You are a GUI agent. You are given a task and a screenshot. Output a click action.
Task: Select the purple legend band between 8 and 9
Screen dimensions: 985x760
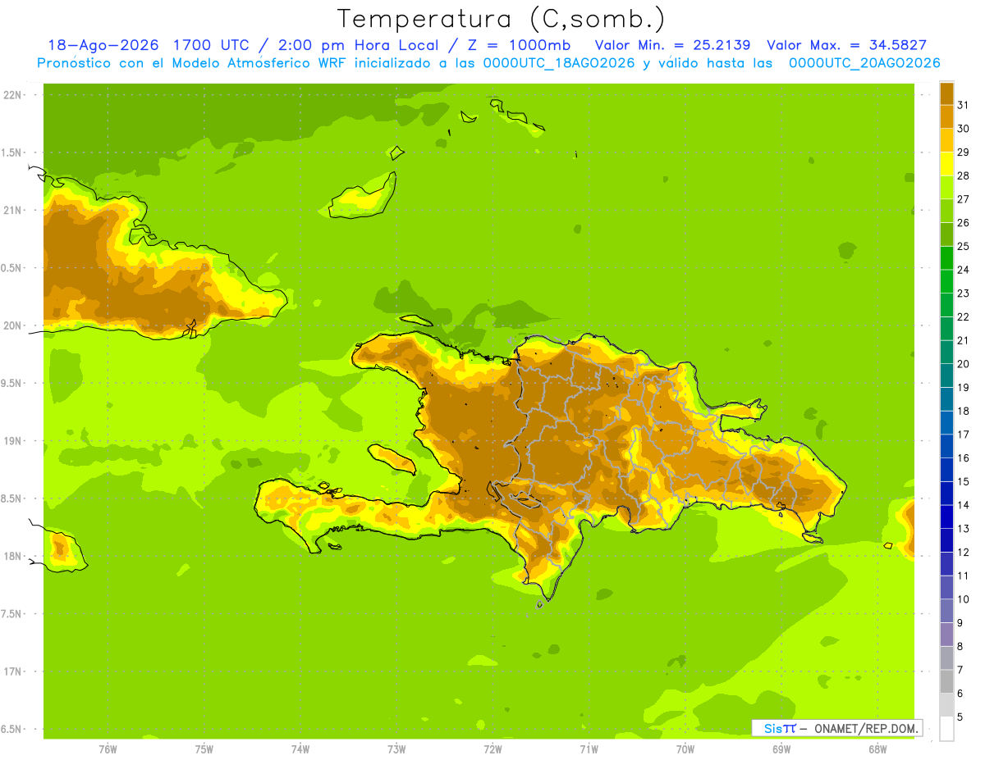pos(946,635)
